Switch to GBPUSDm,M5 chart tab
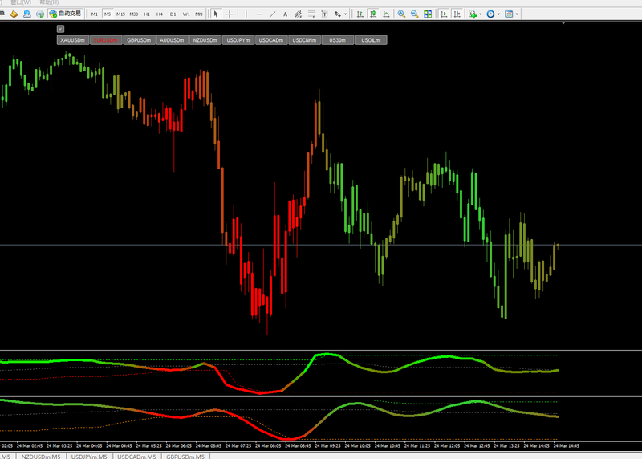The width and height of the screenshot is (642, 459). 185,456
